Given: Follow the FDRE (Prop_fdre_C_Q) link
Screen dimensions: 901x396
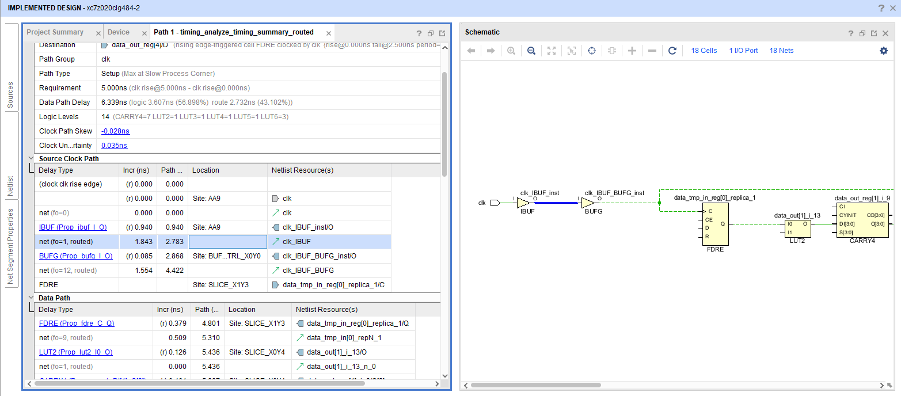Looking at the screenshot, I should (77, 323).
